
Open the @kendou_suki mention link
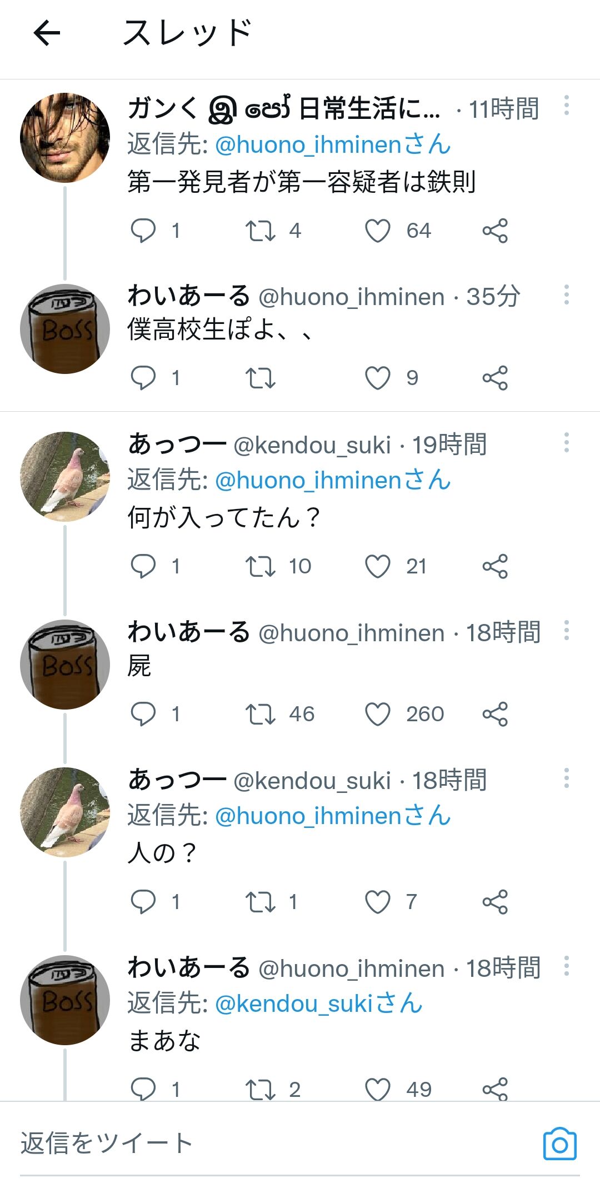318,1004
